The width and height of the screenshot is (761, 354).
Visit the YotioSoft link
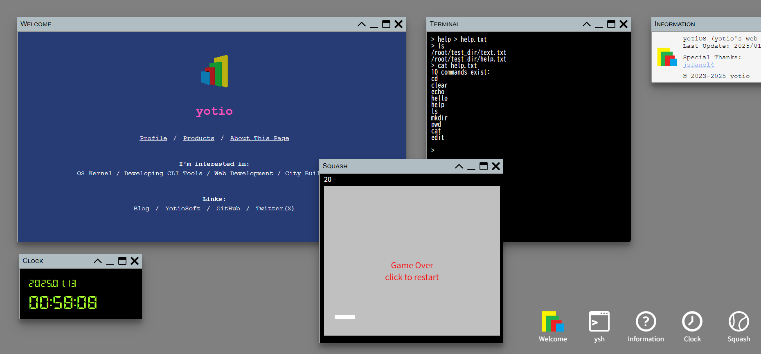183,209
